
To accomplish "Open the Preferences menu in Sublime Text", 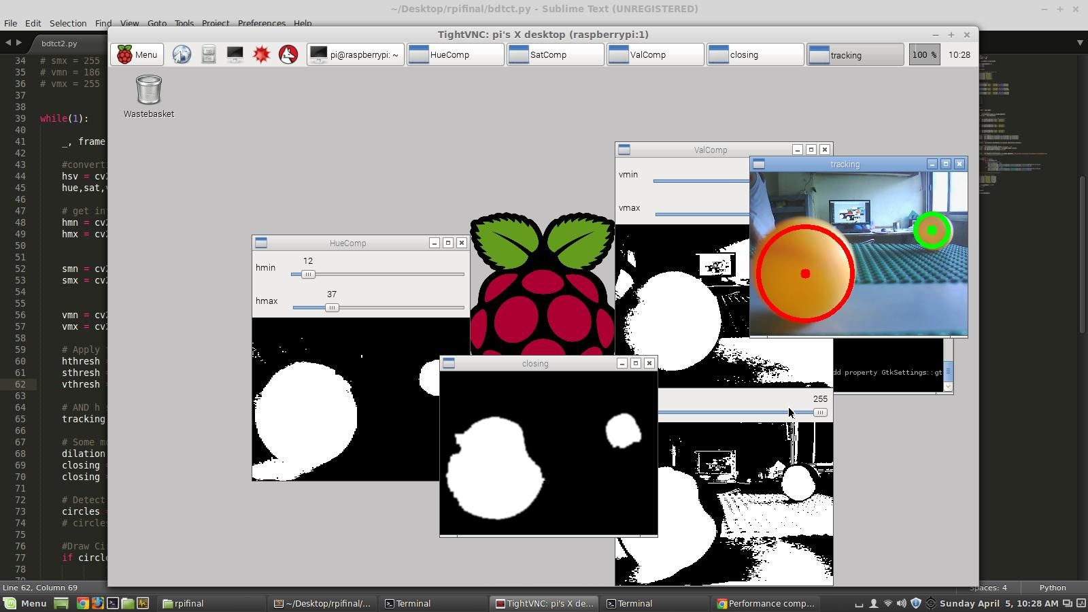I will pos(261,22).
